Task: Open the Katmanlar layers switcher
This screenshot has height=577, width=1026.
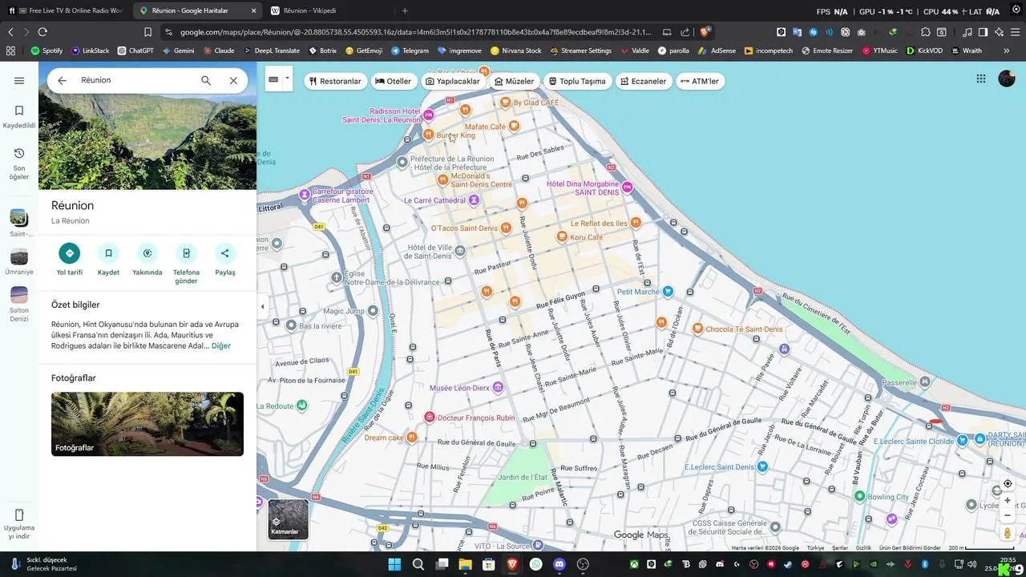Action: coord(288,518)
